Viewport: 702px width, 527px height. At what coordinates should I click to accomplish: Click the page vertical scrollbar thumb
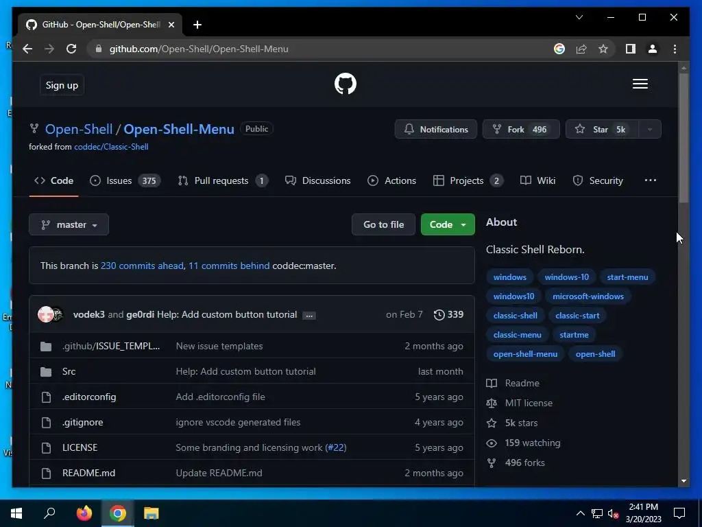683,137
